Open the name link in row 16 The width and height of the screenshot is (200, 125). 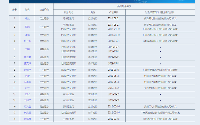[x=27, y=119]
